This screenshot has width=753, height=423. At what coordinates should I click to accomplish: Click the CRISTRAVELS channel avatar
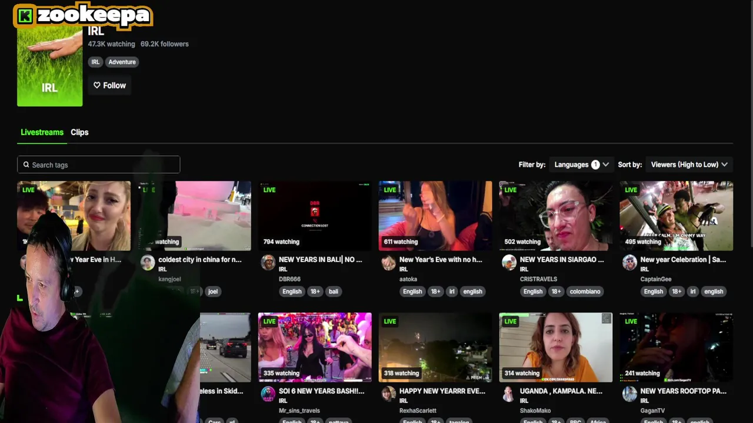(x=509, y=263)
